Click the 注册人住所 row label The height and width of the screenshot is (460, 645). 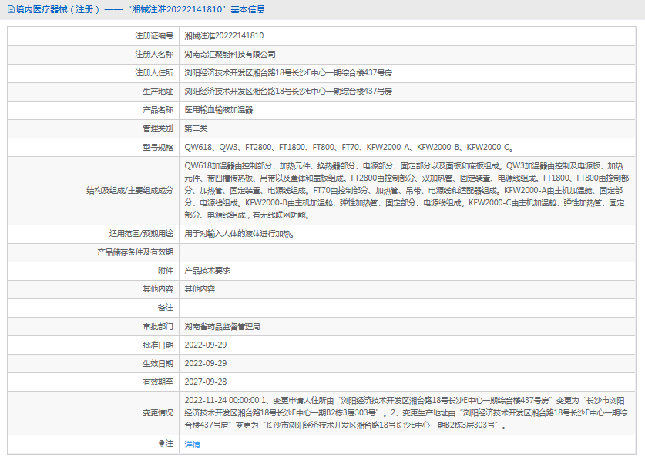(154, 73)
